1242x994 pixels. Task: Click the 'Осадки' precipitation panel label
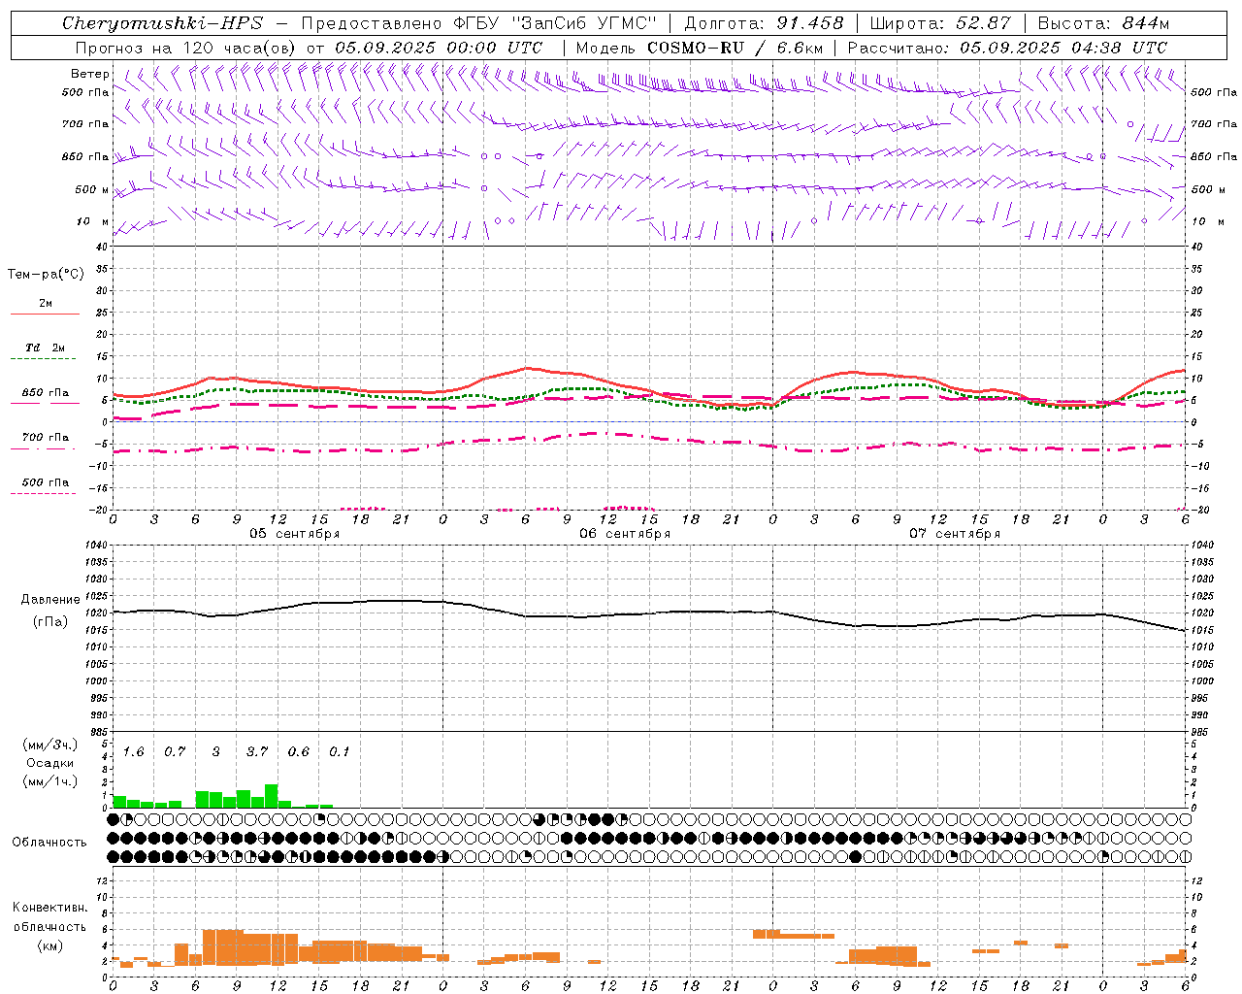pos(49,763)
